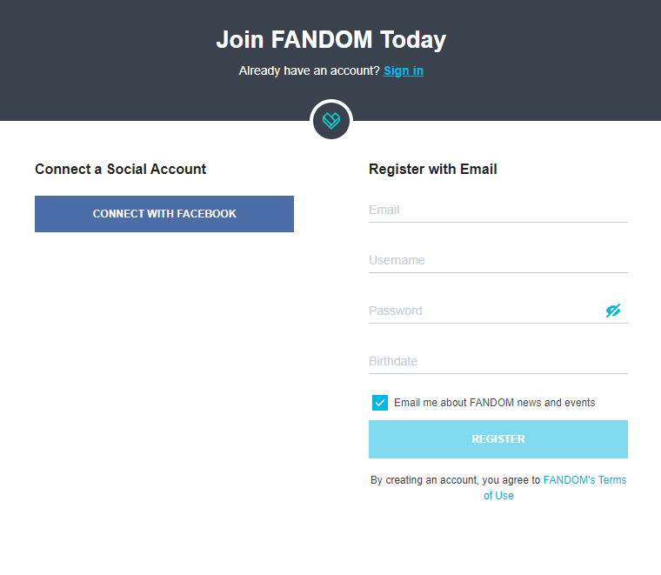661x575 pixels.
Task: Click empty white space below the Facebook button
Action: click(164, 365)
